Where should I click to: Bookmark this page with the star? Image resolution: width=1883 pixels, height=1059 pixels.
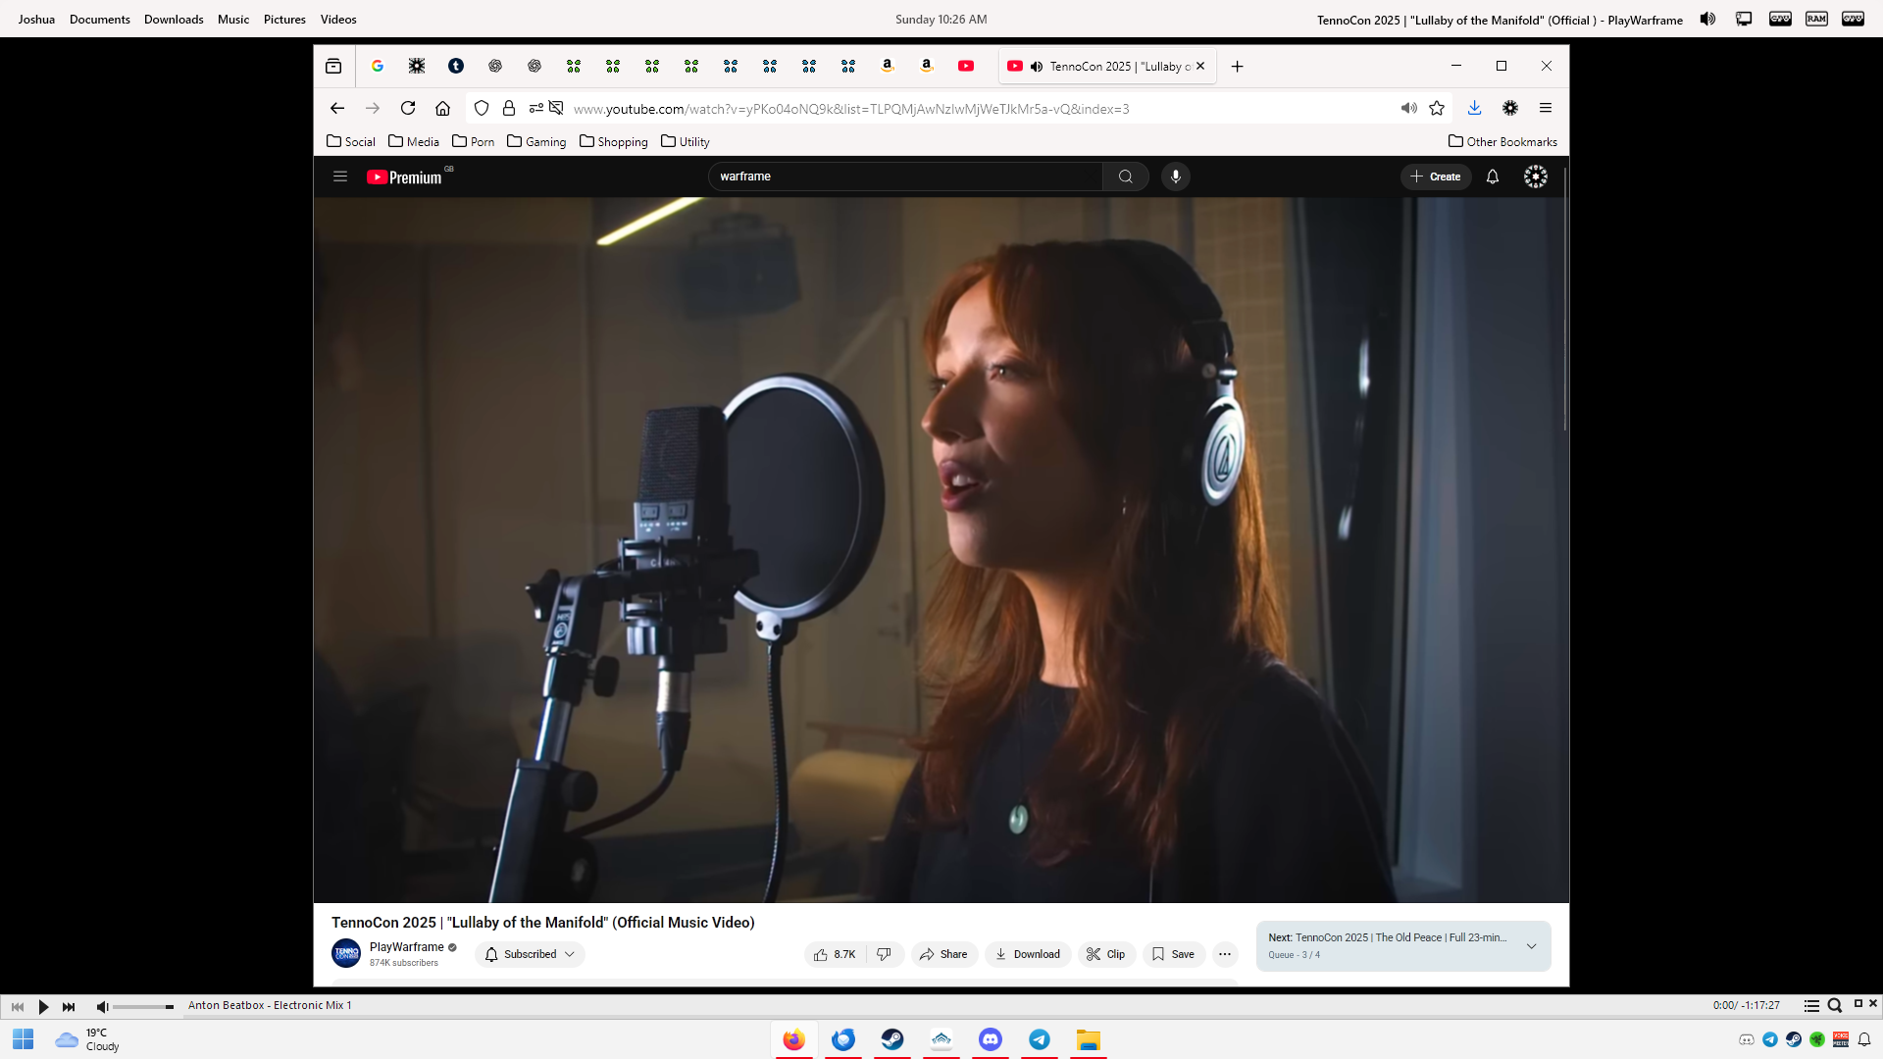(x=1437, y=108)
